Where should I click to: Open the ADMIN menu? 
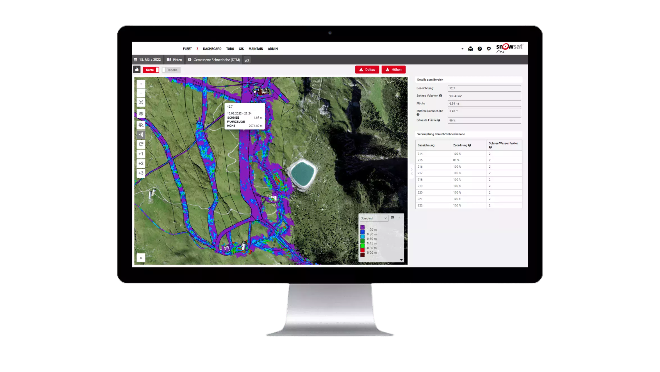tap(273, 49)
